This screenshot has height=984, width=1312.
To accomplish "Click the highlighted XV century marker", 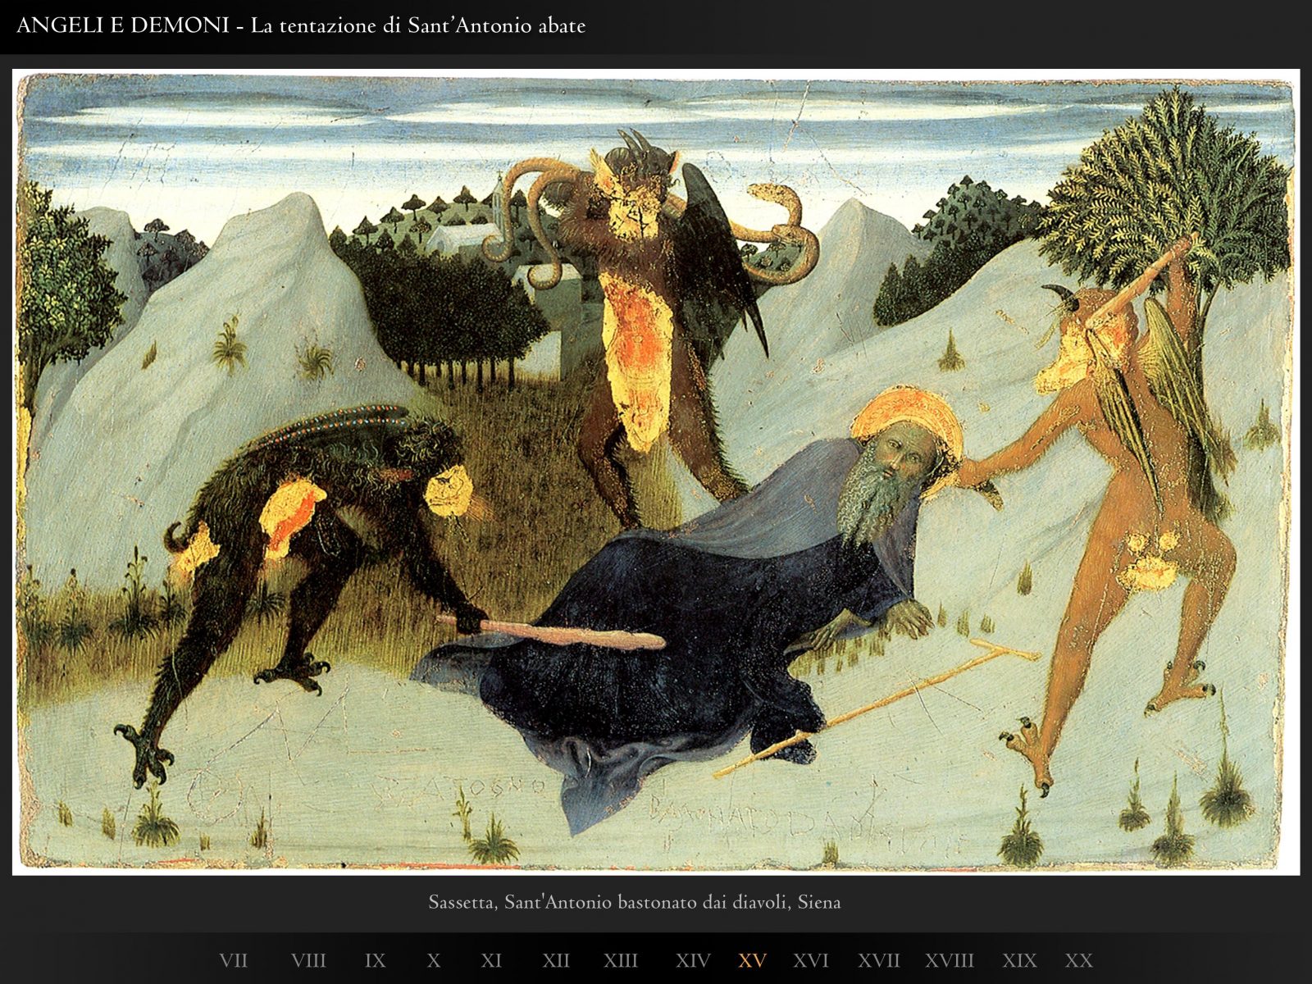I will [x=752, y=960].
